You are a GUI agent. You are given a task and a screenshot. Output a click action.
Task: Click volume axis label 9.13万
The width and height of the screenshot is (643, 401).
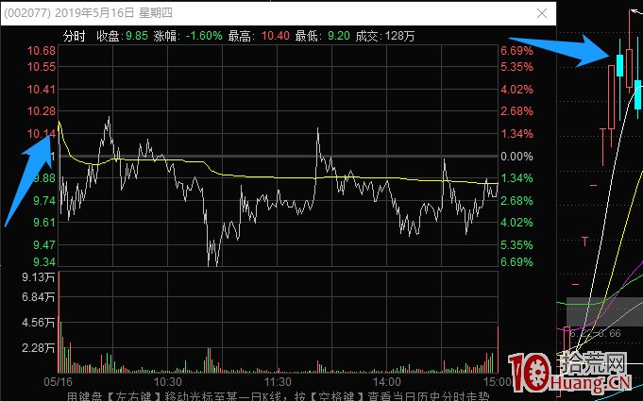(38, 277)
